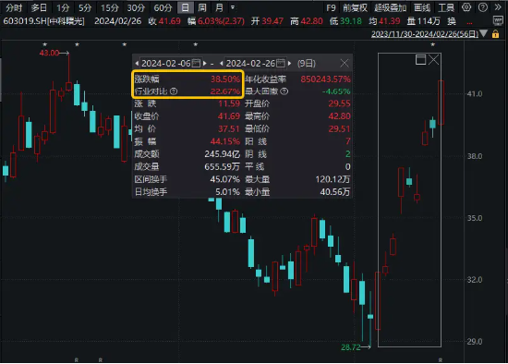Viewport: 508px width, 364px height.
Task: Click the 阳线 count 7
Action: [x=347, y=141]
